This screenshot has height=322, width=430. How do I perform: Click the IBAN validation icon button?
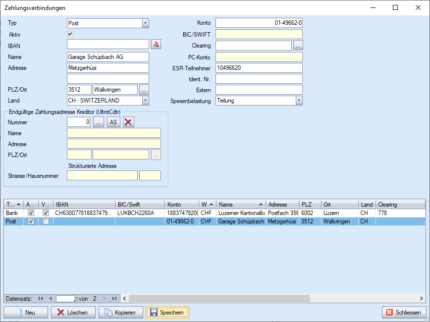[x=156, y=45]
